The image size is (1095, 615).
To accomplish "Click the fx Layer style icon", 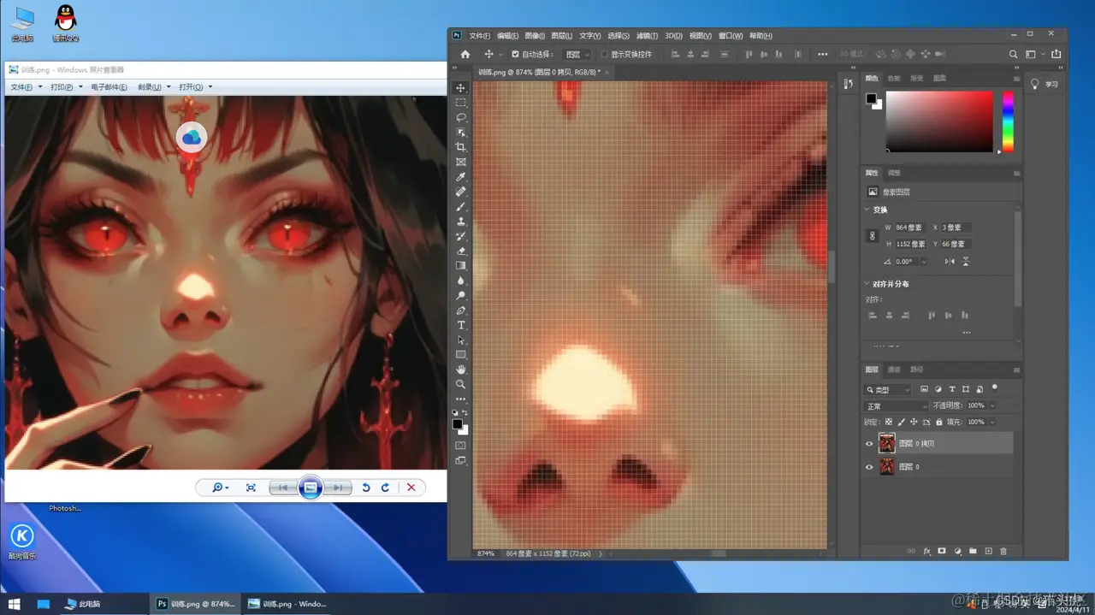I will point(926,552).
